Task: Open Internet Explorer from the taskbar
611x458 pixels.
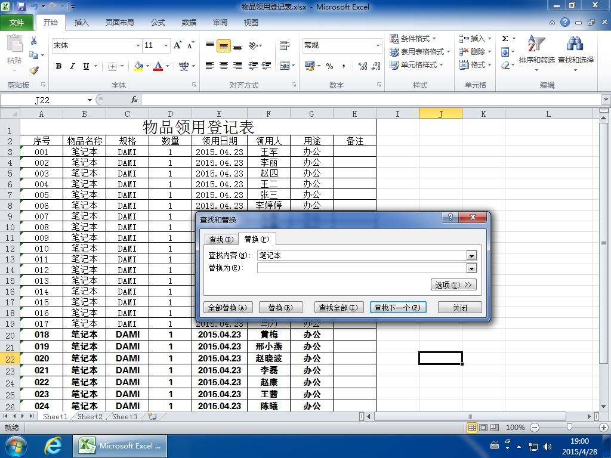Action: pos(53,446)
